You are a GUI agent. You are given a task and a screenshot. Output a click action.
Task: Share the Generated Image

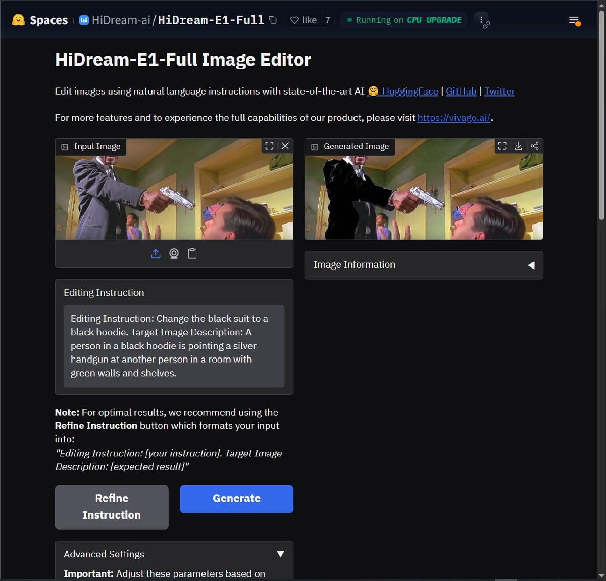click(534, 146)
